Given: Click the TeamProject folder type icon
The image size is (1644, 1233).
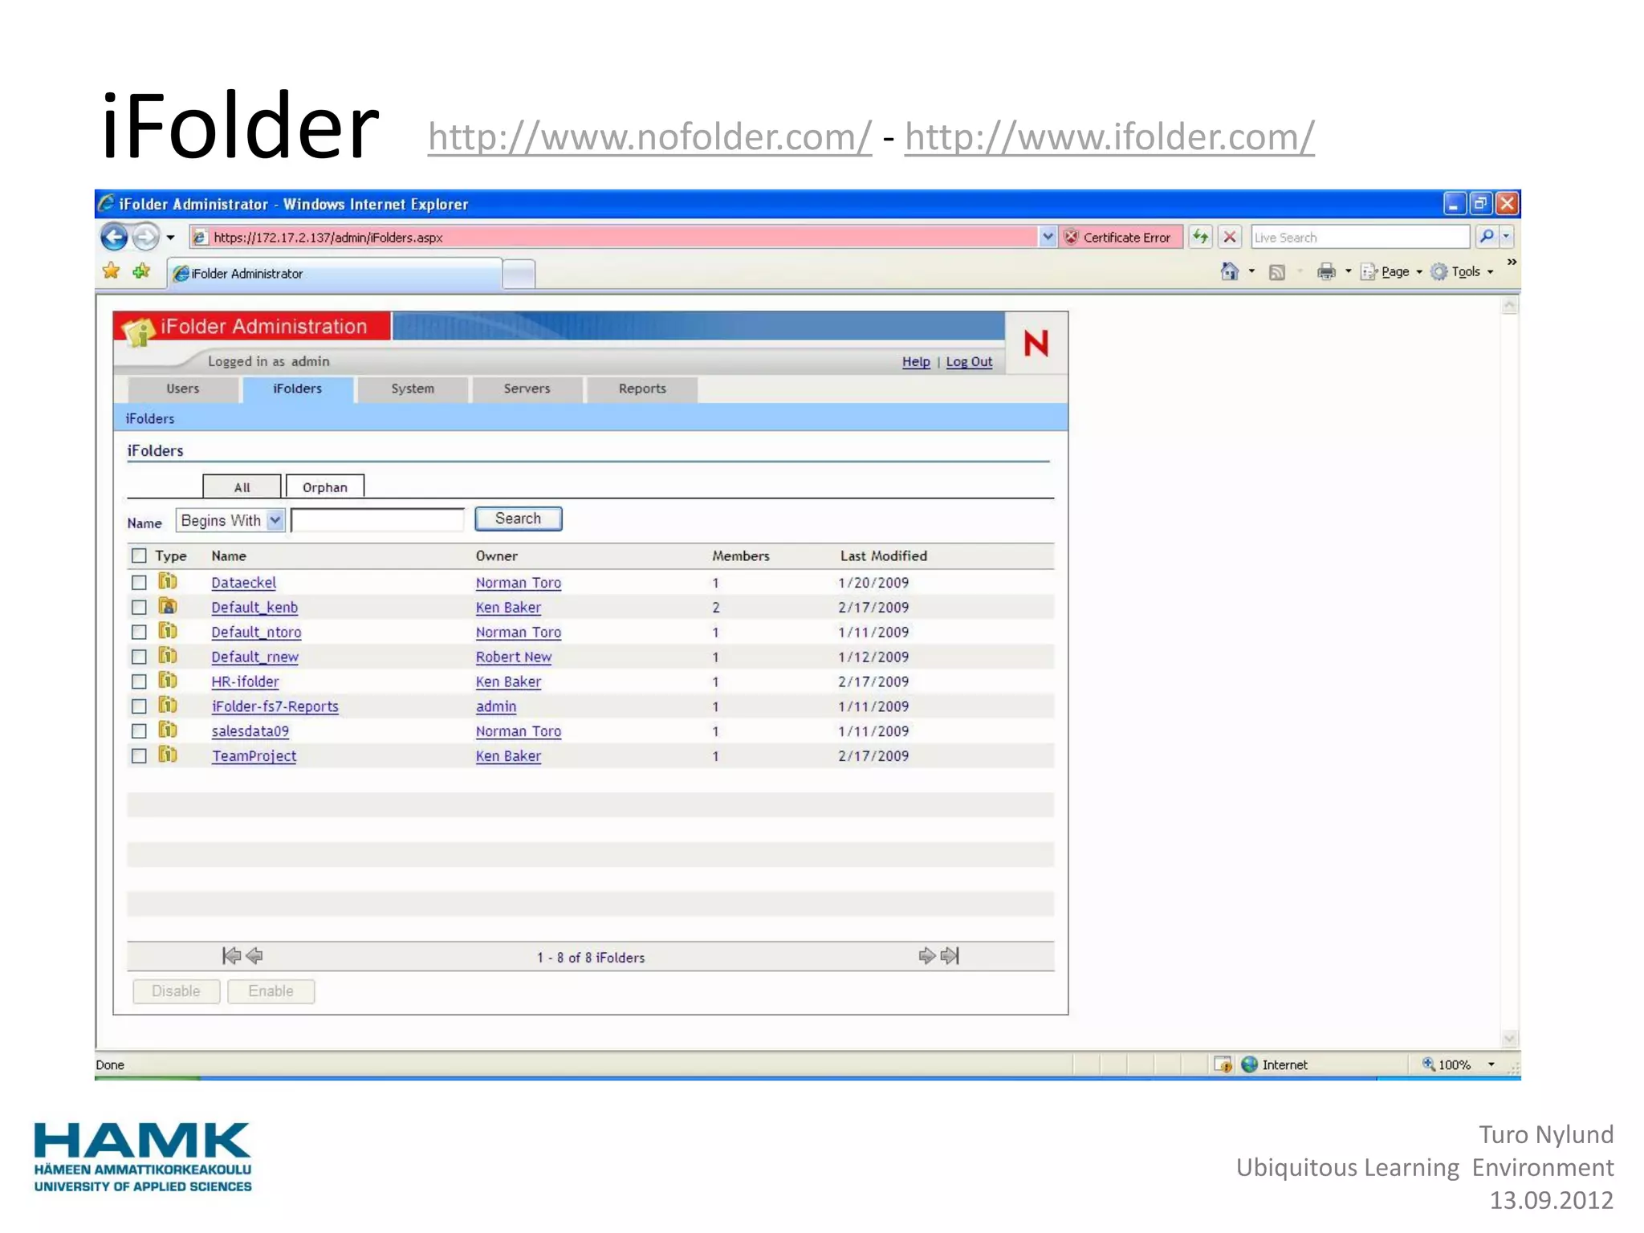Looking at the screenshot, I should (167, 755).
